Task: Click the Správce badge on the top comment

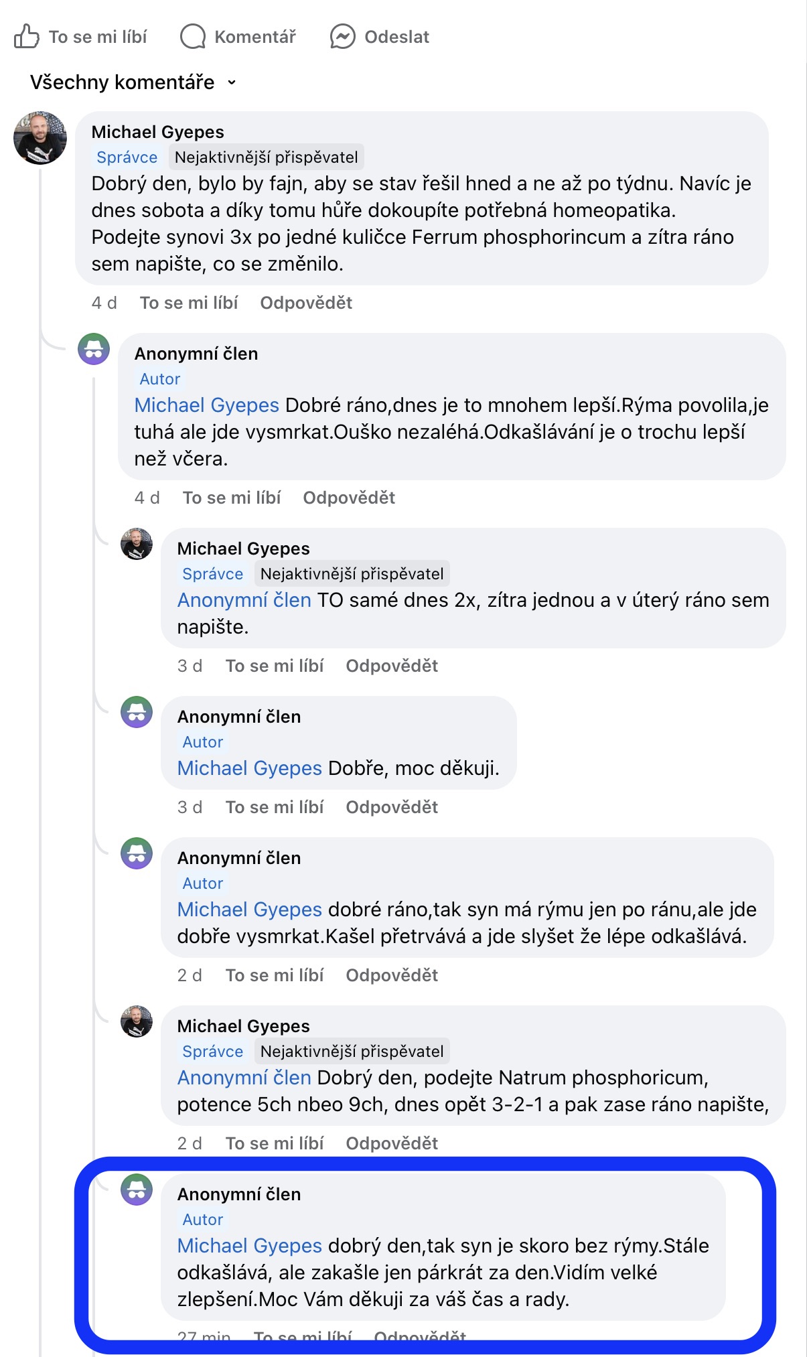Action: point(127,157)
